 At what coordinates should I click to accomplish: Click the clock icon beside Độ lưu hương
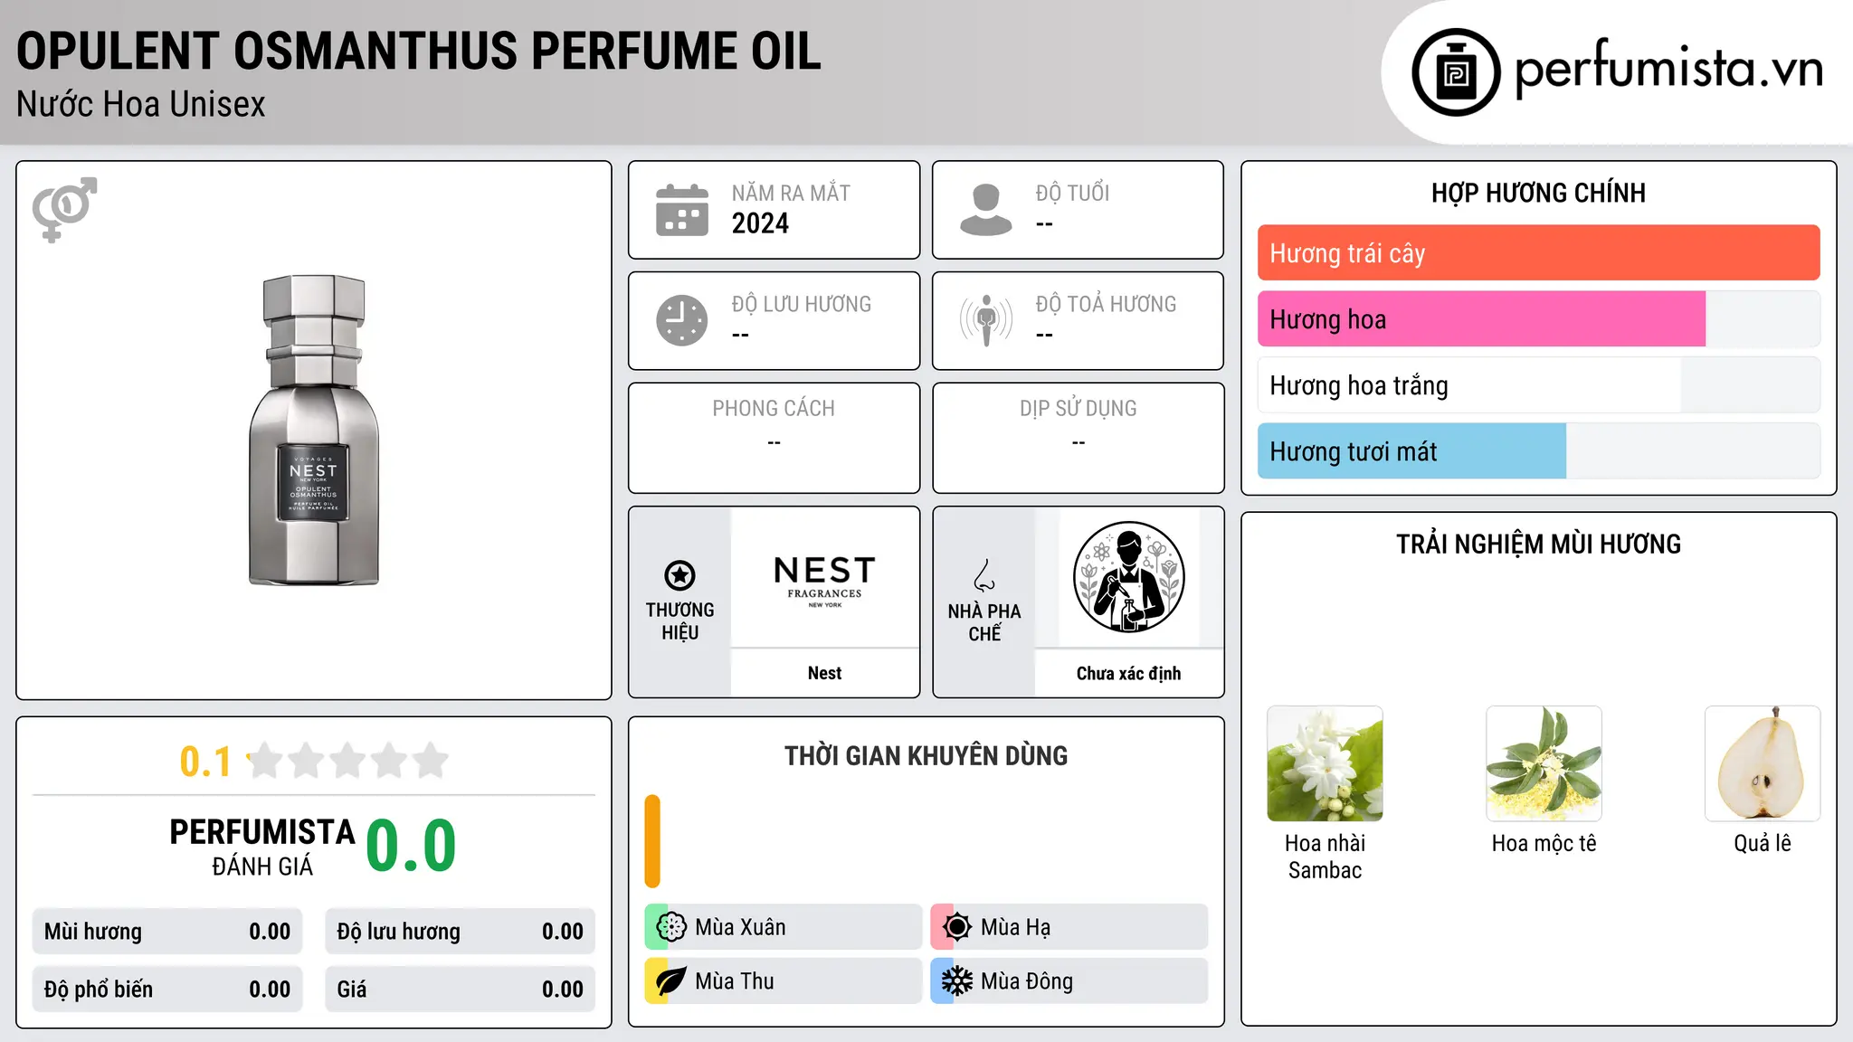pyautogui.click(x=682, y=320)
